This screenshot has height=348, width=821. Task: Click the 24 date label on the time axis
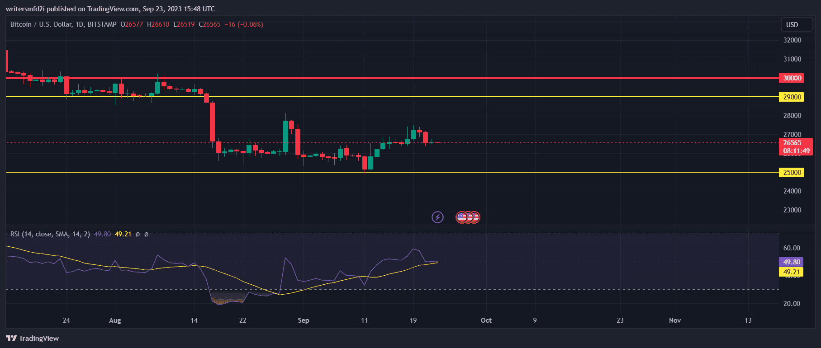[x=66, y=320]
